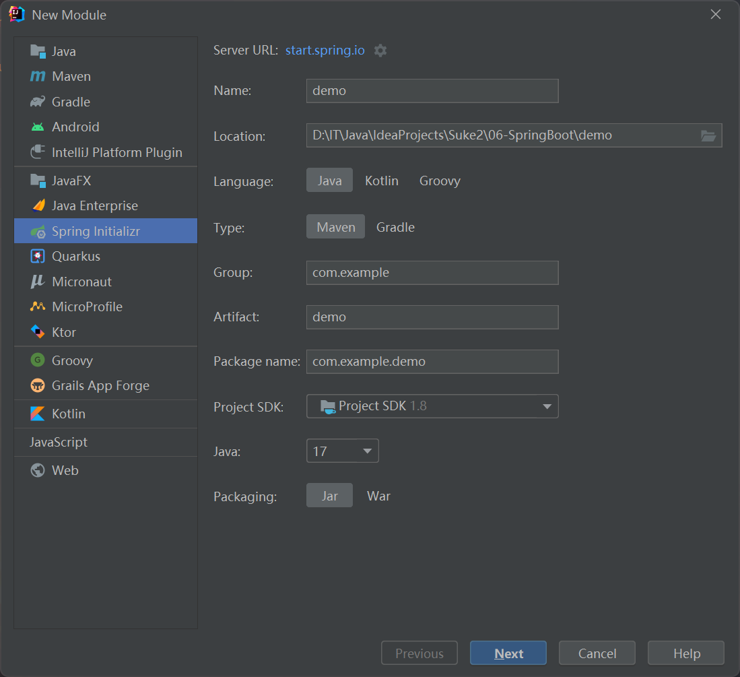Click the Server URL settings gear
This screenshot has height=677, width=740.
pyautogui.click(x=380, y=50)
